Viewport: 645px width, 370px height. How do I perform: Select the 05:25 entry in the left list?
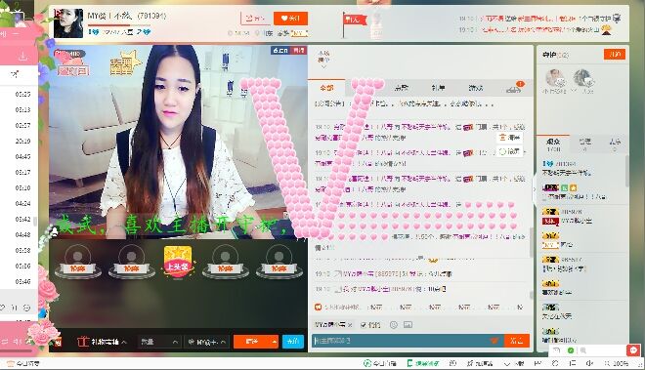coord(22,94)
